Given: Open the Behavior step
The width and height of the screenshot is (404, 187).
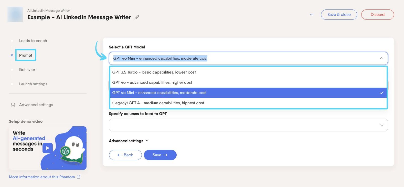Looking at the screenshot, I should click(27, 70).
